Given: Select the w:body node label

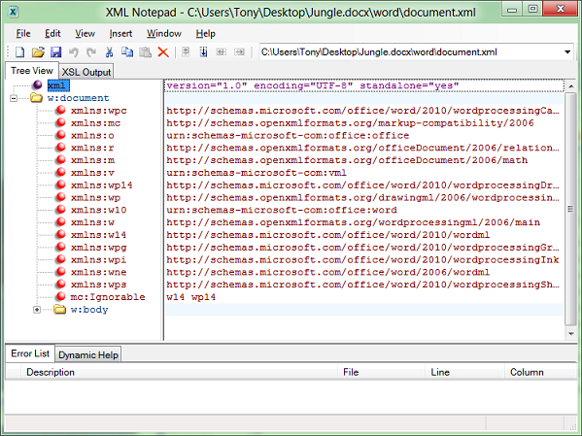Looking at the screenshot, I should point(89,310).
